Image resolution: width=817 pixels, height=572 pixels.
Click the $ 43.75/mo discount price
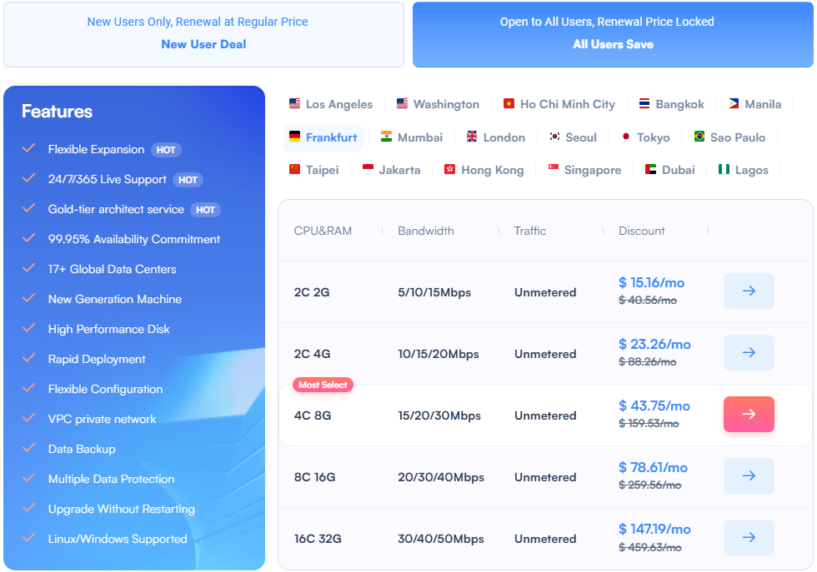[654, 406]
